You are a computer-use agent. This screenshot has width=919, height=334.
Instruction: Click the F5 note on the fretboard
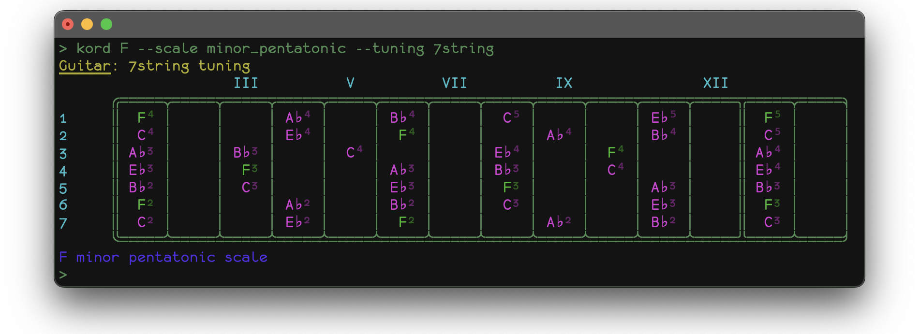pyautogui.click(x=771, y=117)
